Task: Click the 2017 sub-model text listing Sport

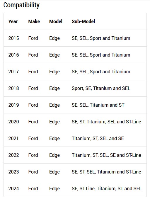Action: [x=101, y=72]
